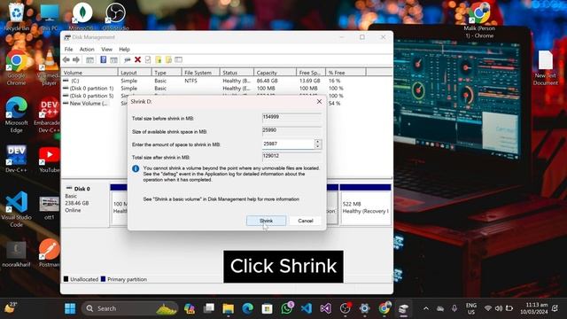Select the Disk 0 Basic label panel
Viewport: 567px width, 319px height.
tap(85, 204)
